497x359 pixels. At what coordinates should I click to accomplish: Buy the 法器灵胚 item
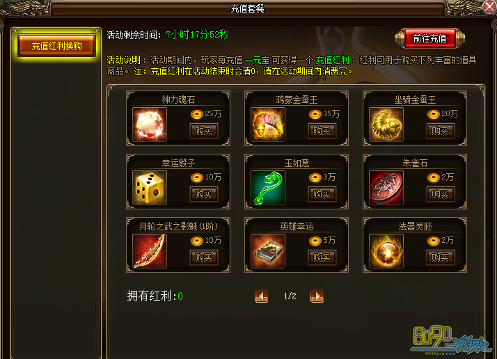coord(440,257)
